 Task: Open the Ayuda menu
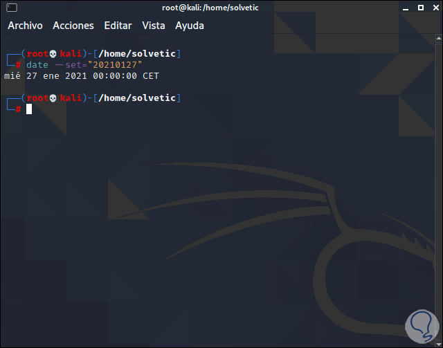[x=190, y=26]
